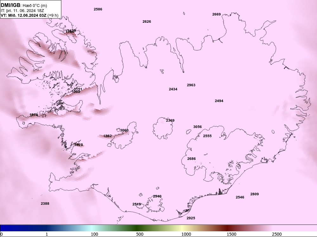Click the 2500 label on the color scale
The height and width of the screenshot is (237, 317).
click(277, 234)
